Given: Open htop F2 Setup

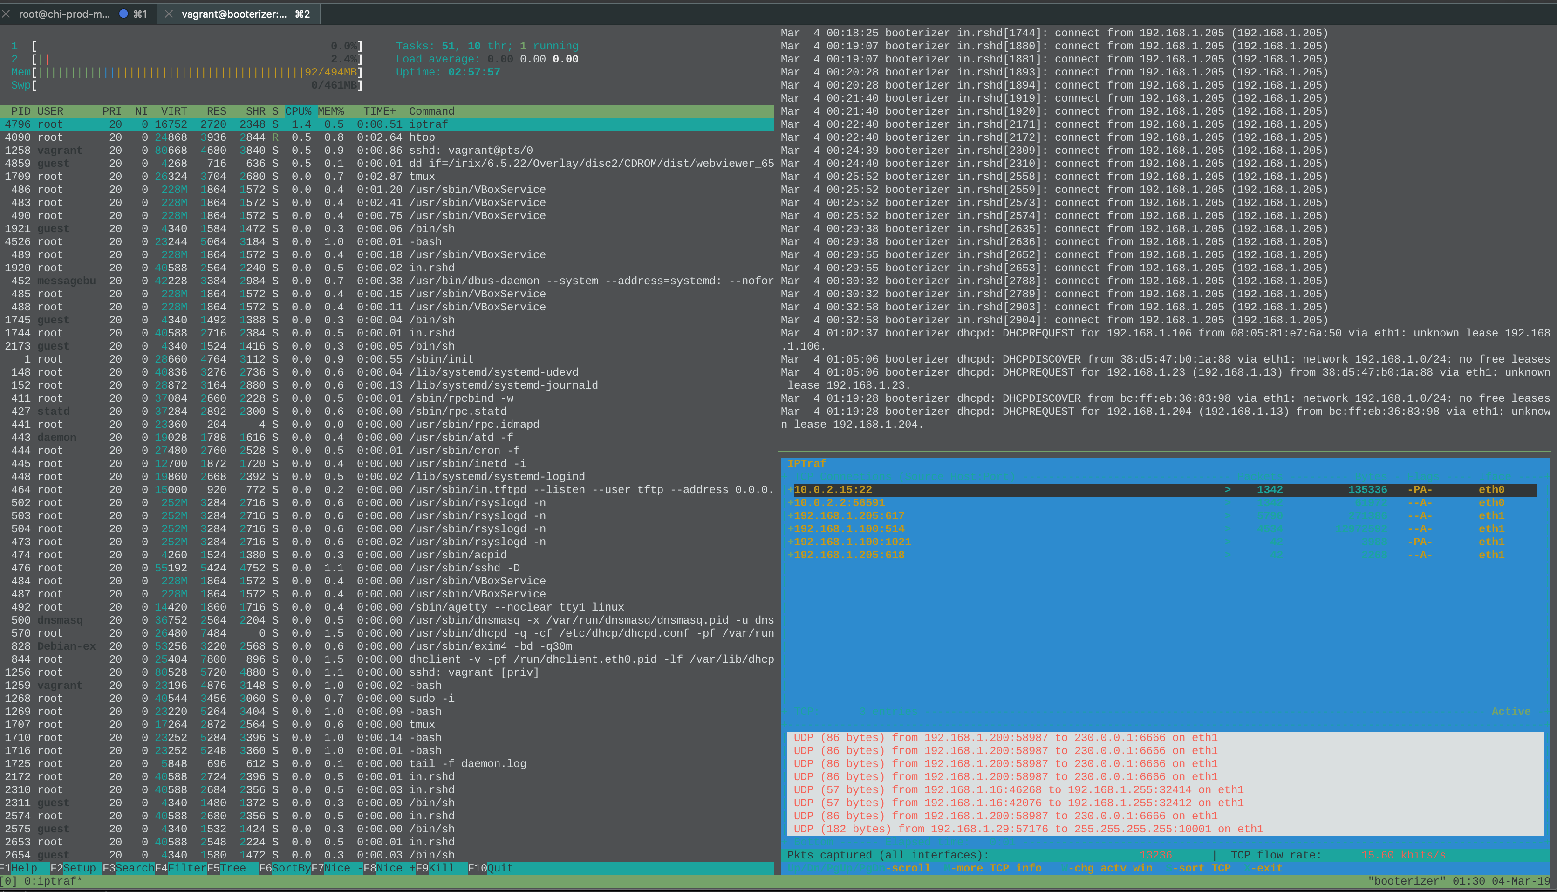Looking at the screenshot, I should coord(73,868).
